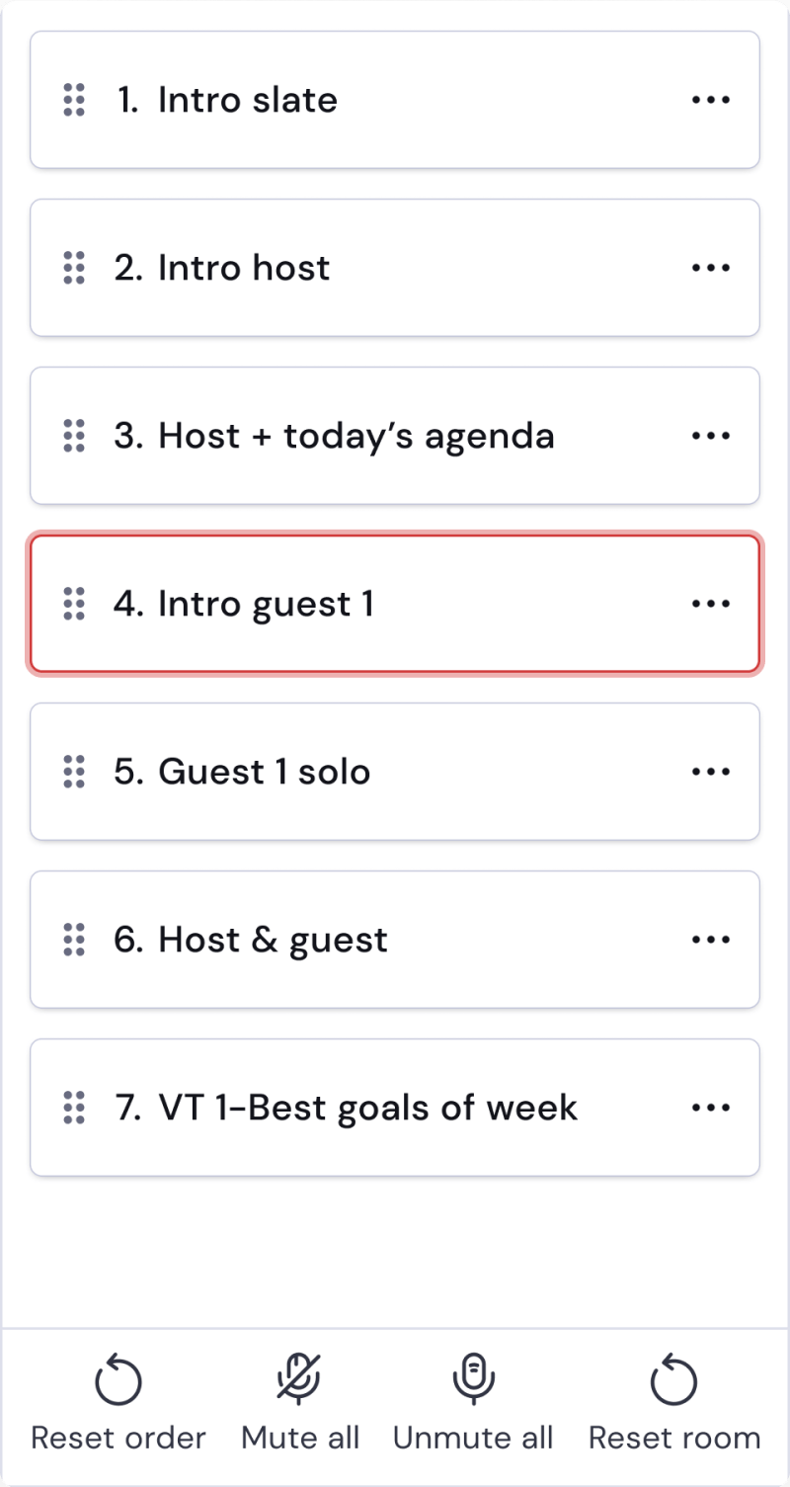Click drag handle for Host & guest
This screenshot has height=1487, width=790.
pos(74,940)
